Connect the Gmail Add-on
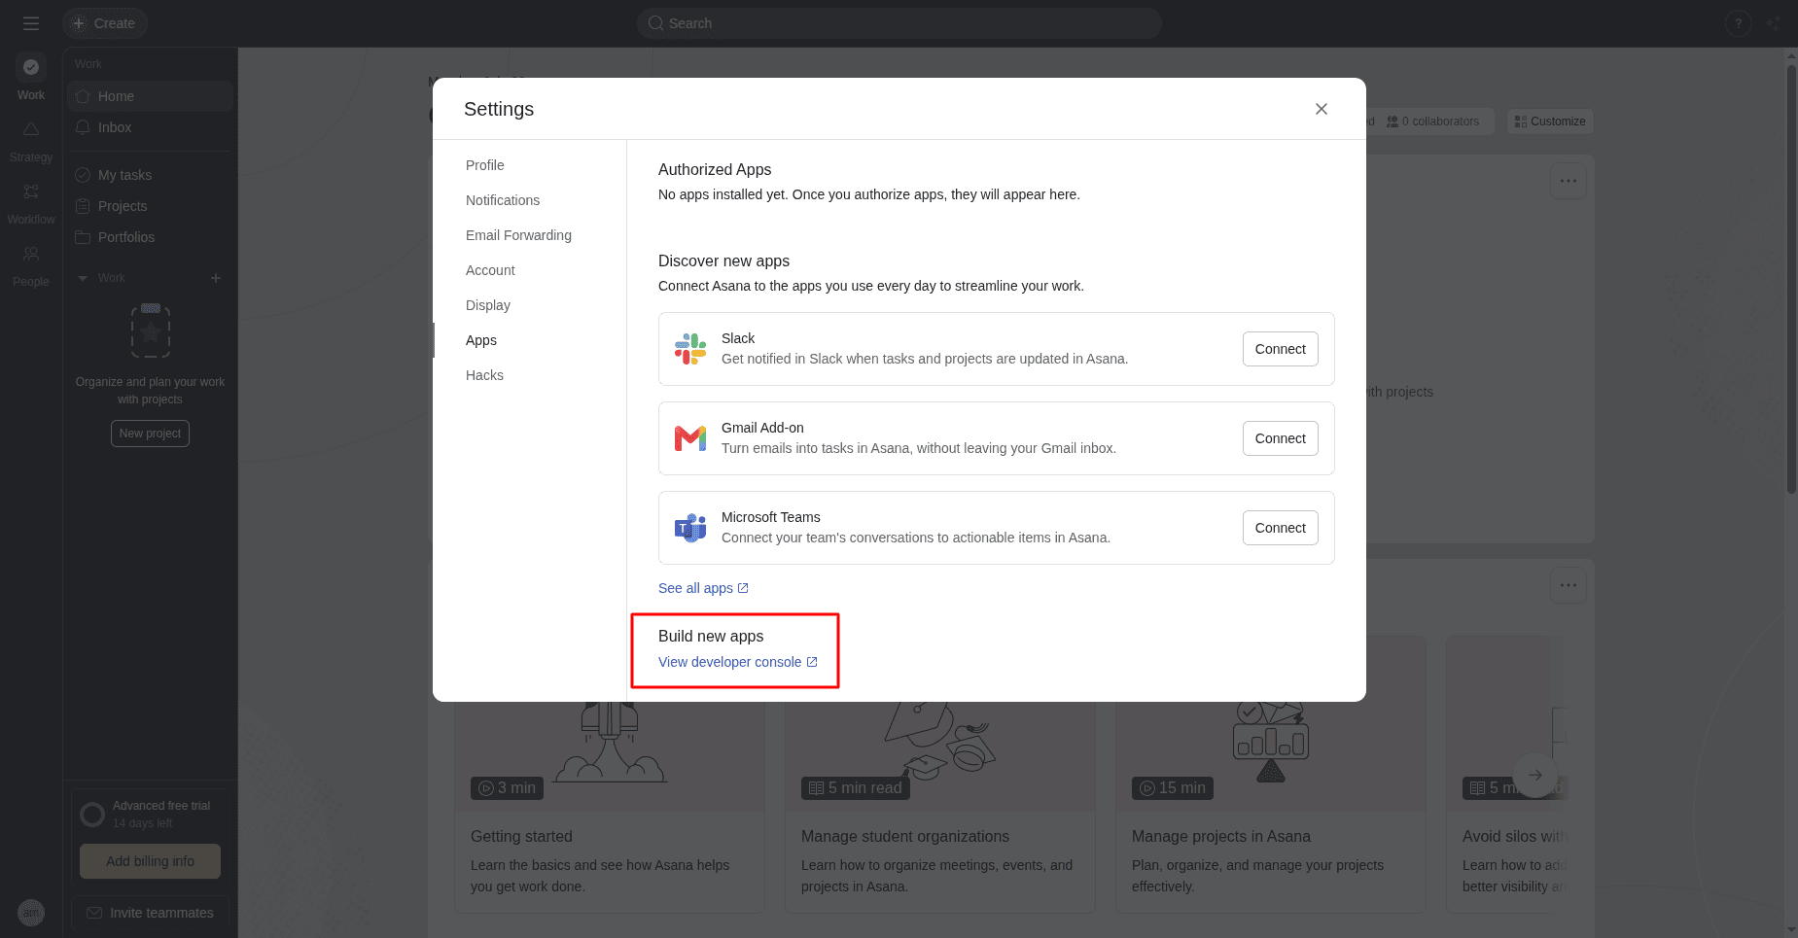 pos(1280,438)
